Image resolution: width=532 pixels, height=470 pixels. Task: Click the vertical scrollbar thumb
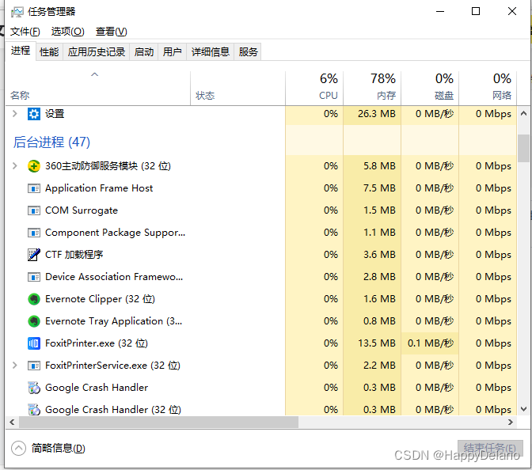523,148
